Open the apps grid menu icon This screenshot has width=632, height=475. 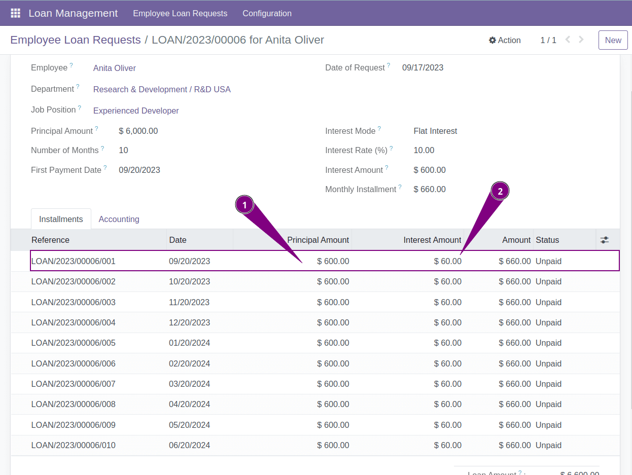point(15,13)
